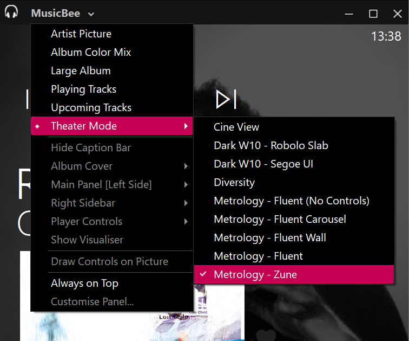The width and height of the screenshot is (409, 341).
Task: Select Artist Picture menu entry
Action: tap(112, 34)
